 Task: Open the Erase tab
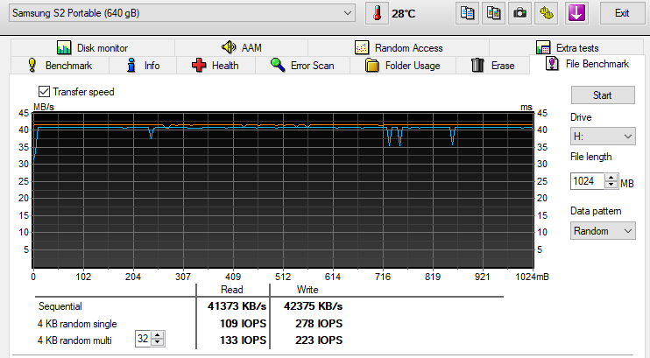pos(493,65)
